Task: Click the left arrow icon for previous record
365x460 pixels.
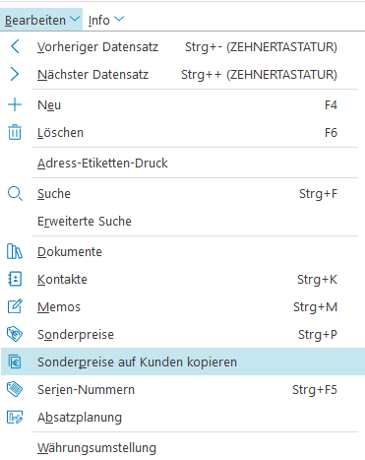Action: coord(15,46)
